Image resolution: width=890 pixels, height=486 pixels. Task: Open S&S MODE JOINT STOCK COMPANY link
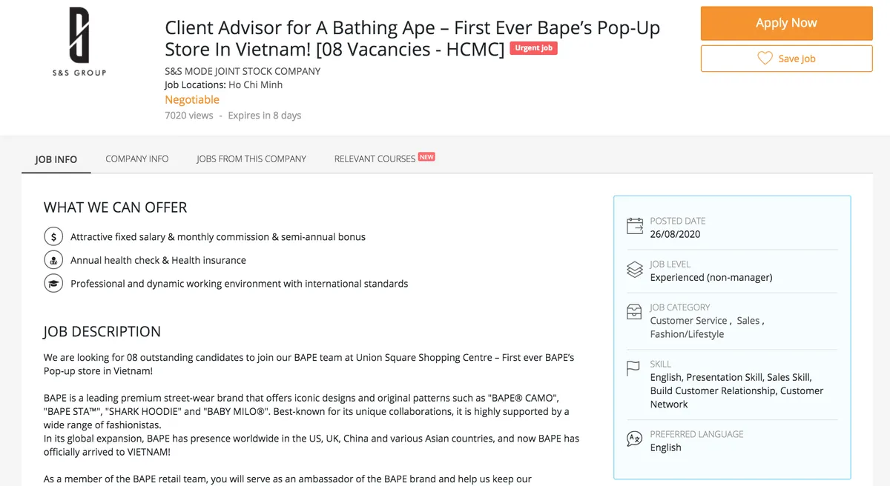(243, 71)
